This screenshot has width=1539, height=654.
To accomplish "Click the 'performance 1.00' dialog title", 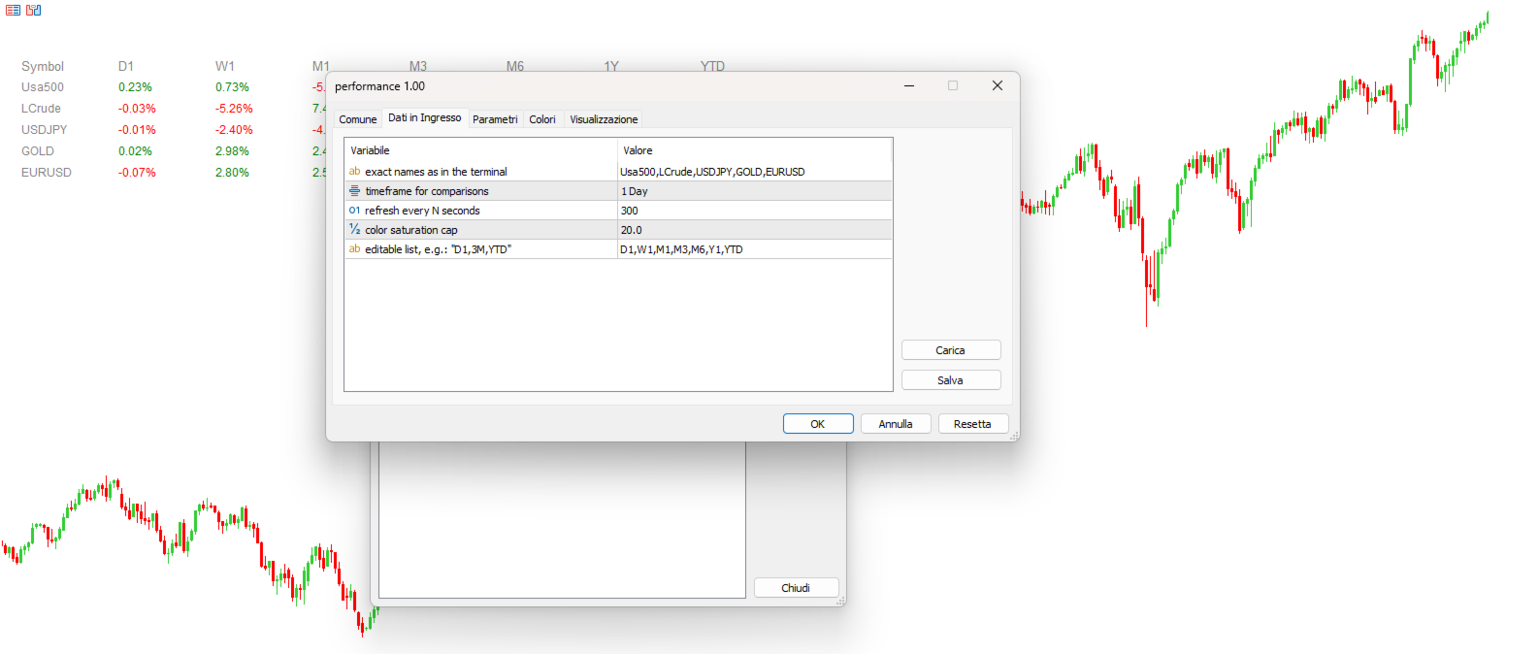I will [x=379, y=86].
